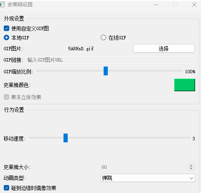The width and height of the screenshot is (201, 193).
Task: Increase 史莱姆大小 with the up arrow
Action: point(191,165)
